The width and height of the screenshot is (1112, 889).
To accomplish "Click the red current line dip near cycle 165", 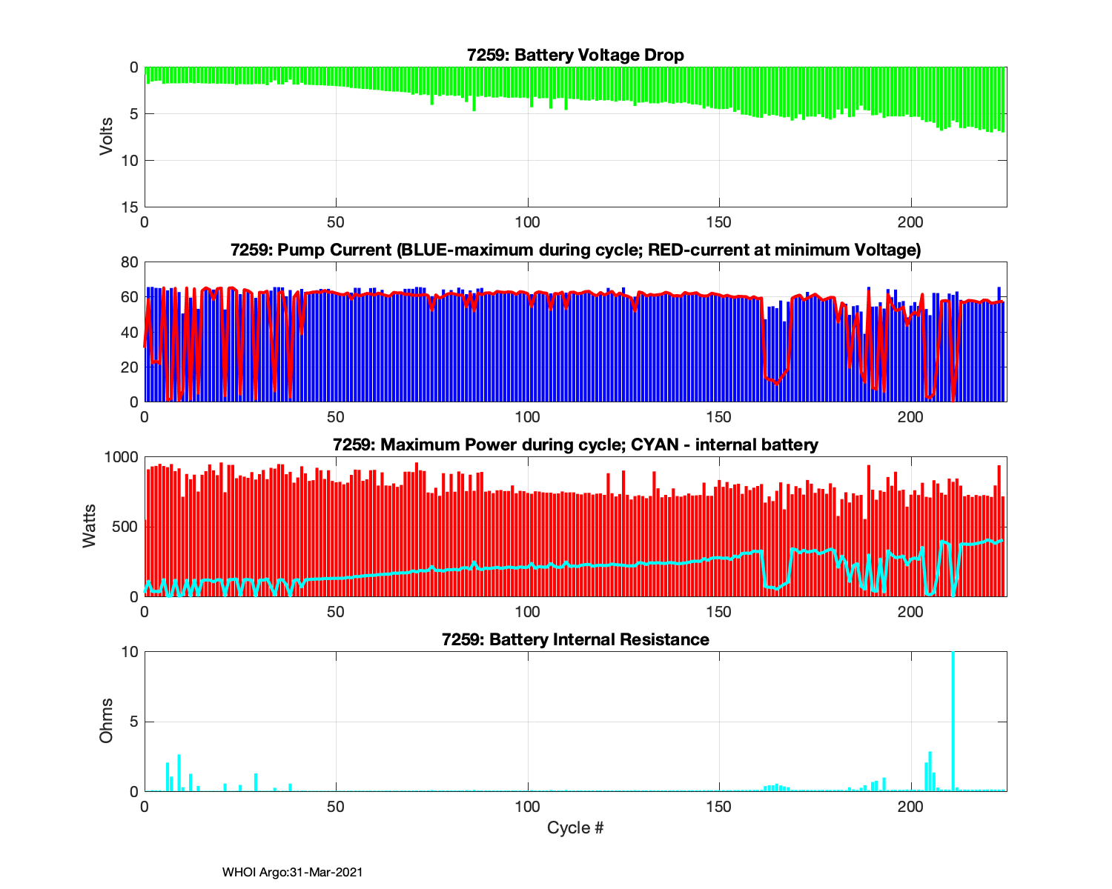I will (775, 382).
